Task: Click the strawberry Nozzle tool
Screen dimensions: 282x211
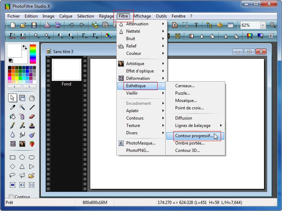Action: click(32, 144)
